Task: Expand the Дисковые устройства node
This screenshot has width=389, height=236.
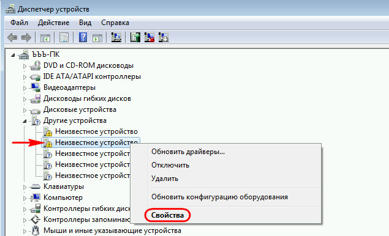Action: coord(25,110)
